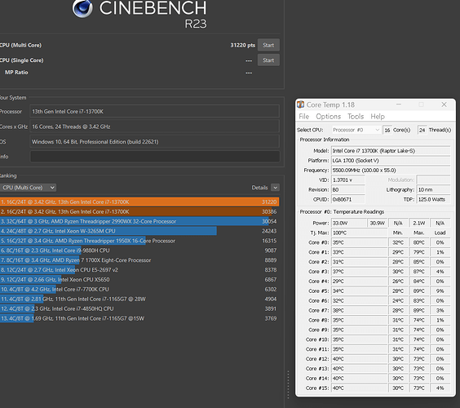Click the OS field showing Windows 10

coord(155,142)
